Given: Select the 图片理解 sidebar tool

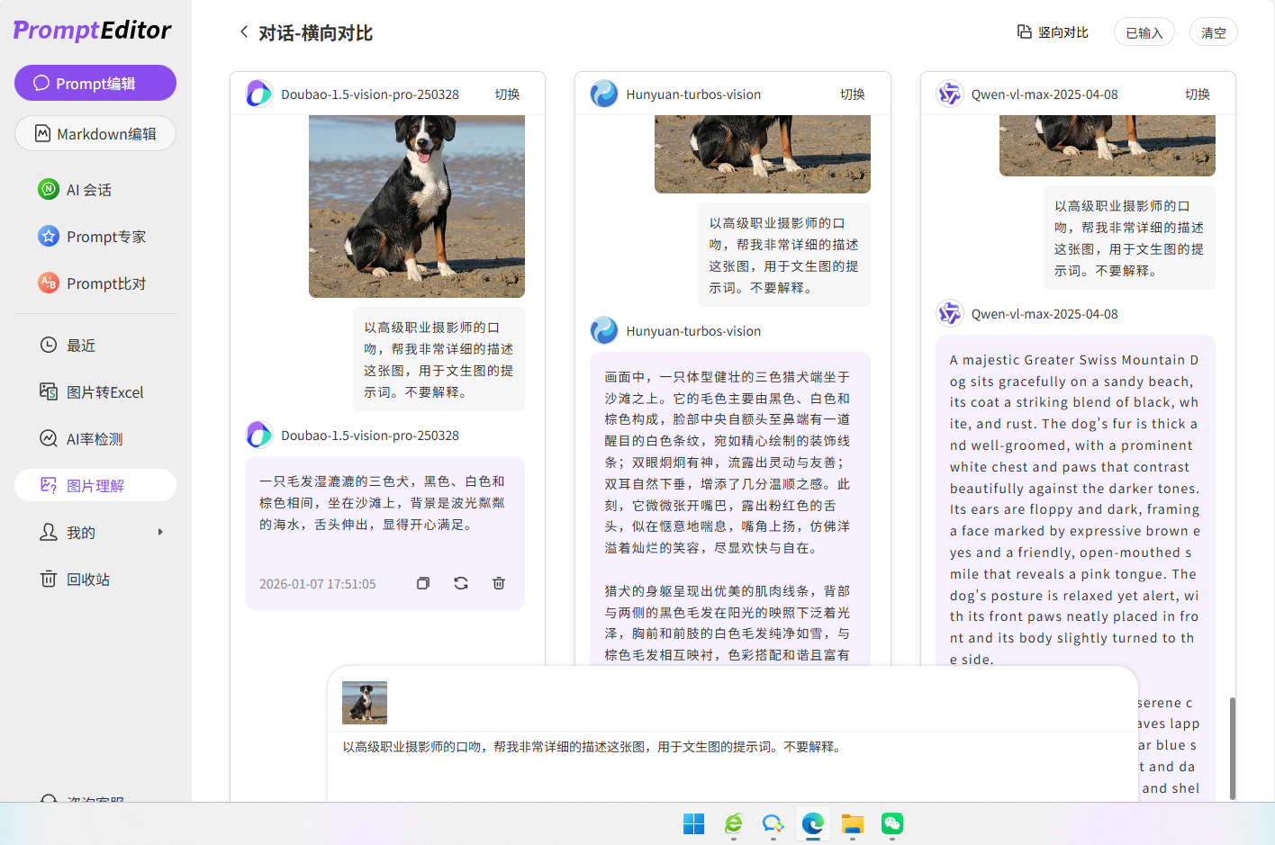Looking at the screenshot, I should [95, 485].
